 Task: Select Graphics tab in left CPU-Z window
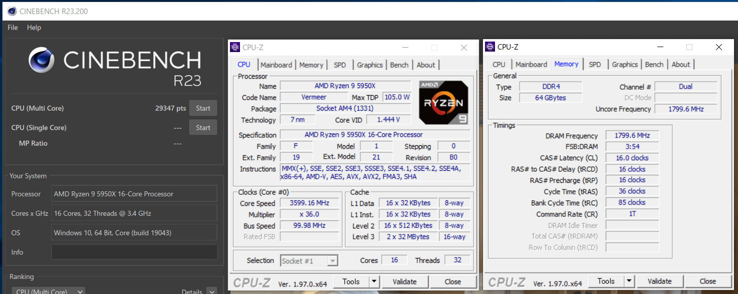click(370, 65)
